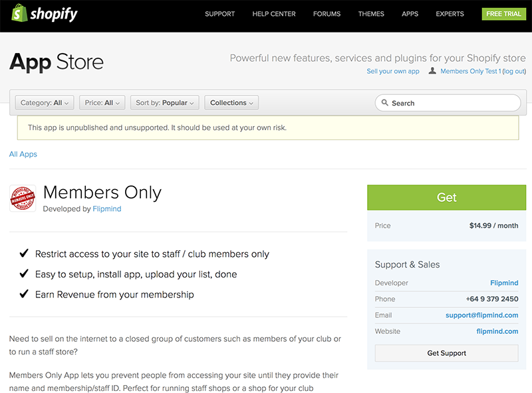Click the user account silhouette icon
Screen dimensions: 532x393
tap(432, 71)
